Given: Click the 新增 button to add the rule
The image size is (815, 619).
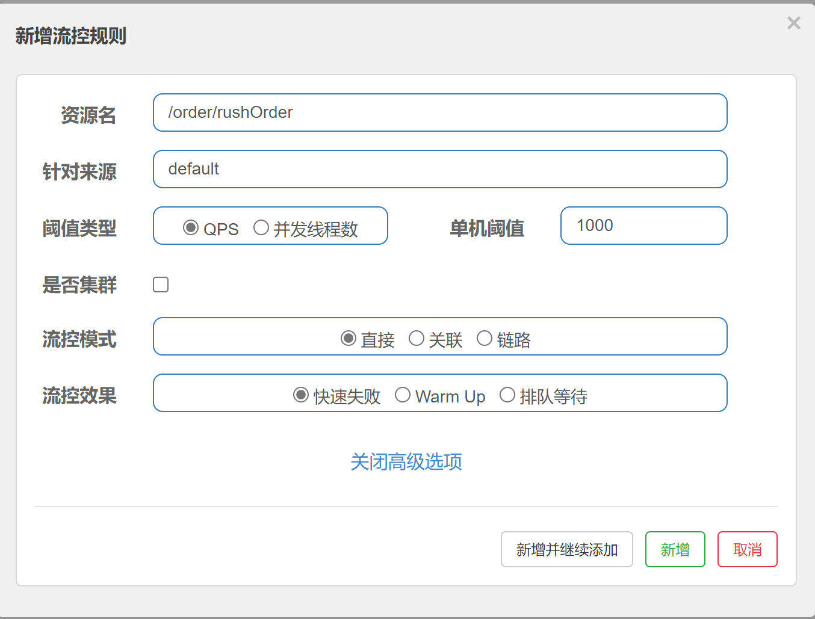Looking at the screenshot, I should tap(675, 549).
